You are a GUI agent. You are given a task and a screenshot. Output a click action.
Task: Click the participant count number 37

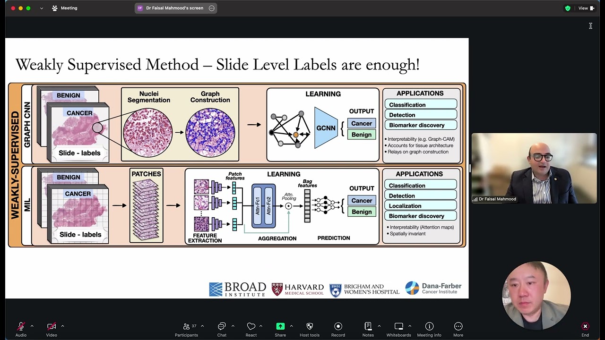click(x=194, y=326)
